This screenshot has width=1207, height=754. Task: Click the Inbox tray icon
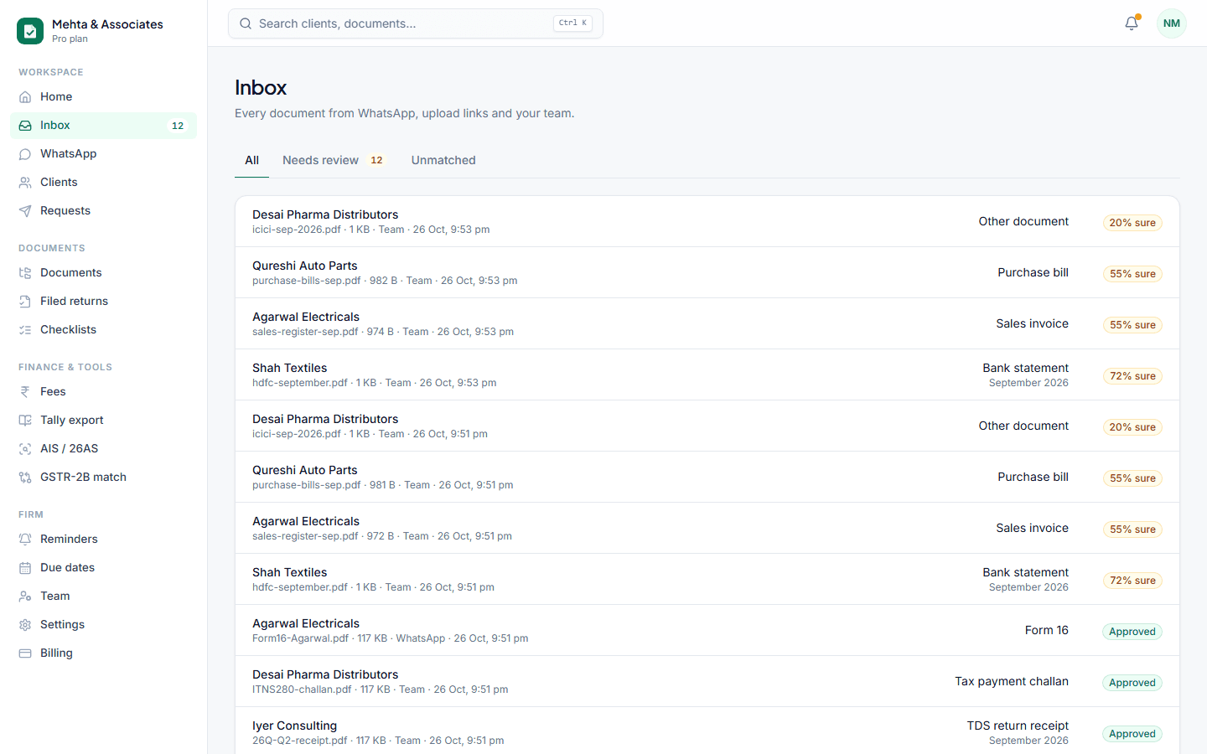click(25, 125)
